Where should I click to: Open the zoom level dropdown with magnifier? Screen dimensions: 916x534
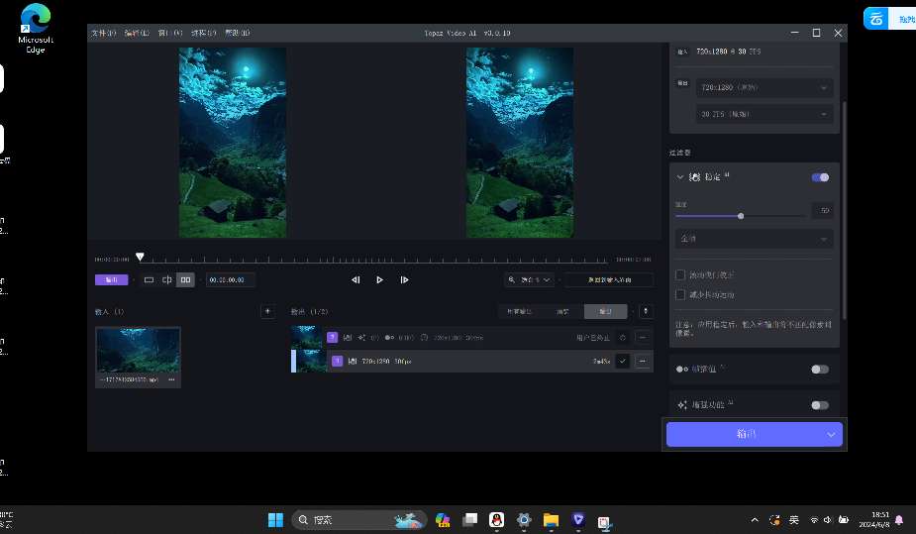[x=531, y=280]
